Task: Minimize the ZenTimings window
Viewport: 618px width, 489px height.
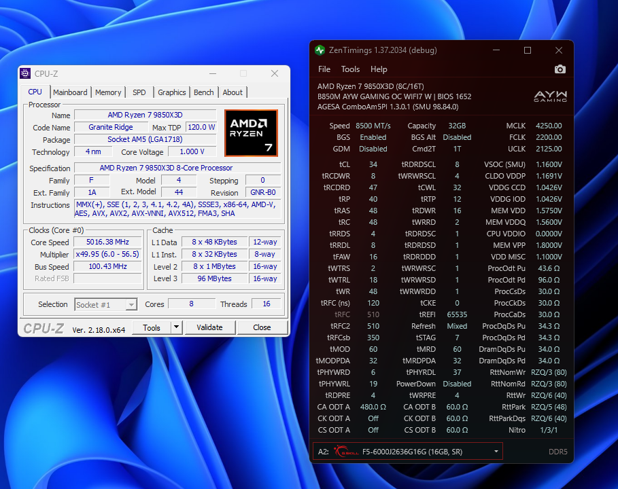Action: pyautogui.click(x=496, y=50)
